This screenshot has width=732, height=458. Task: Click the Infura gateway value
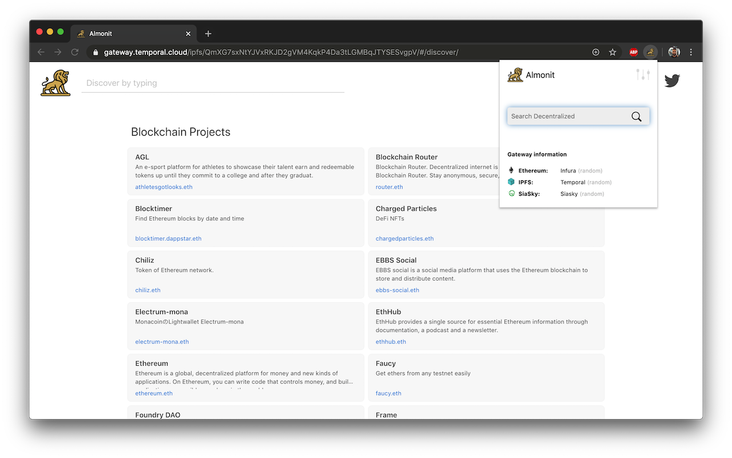pyautogui.click(x=568, y=171)
